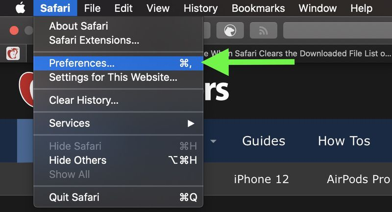The height and width of the screenshot is (212, 392).
Task: Select Clear History... menu item
Action: [83, 100]
